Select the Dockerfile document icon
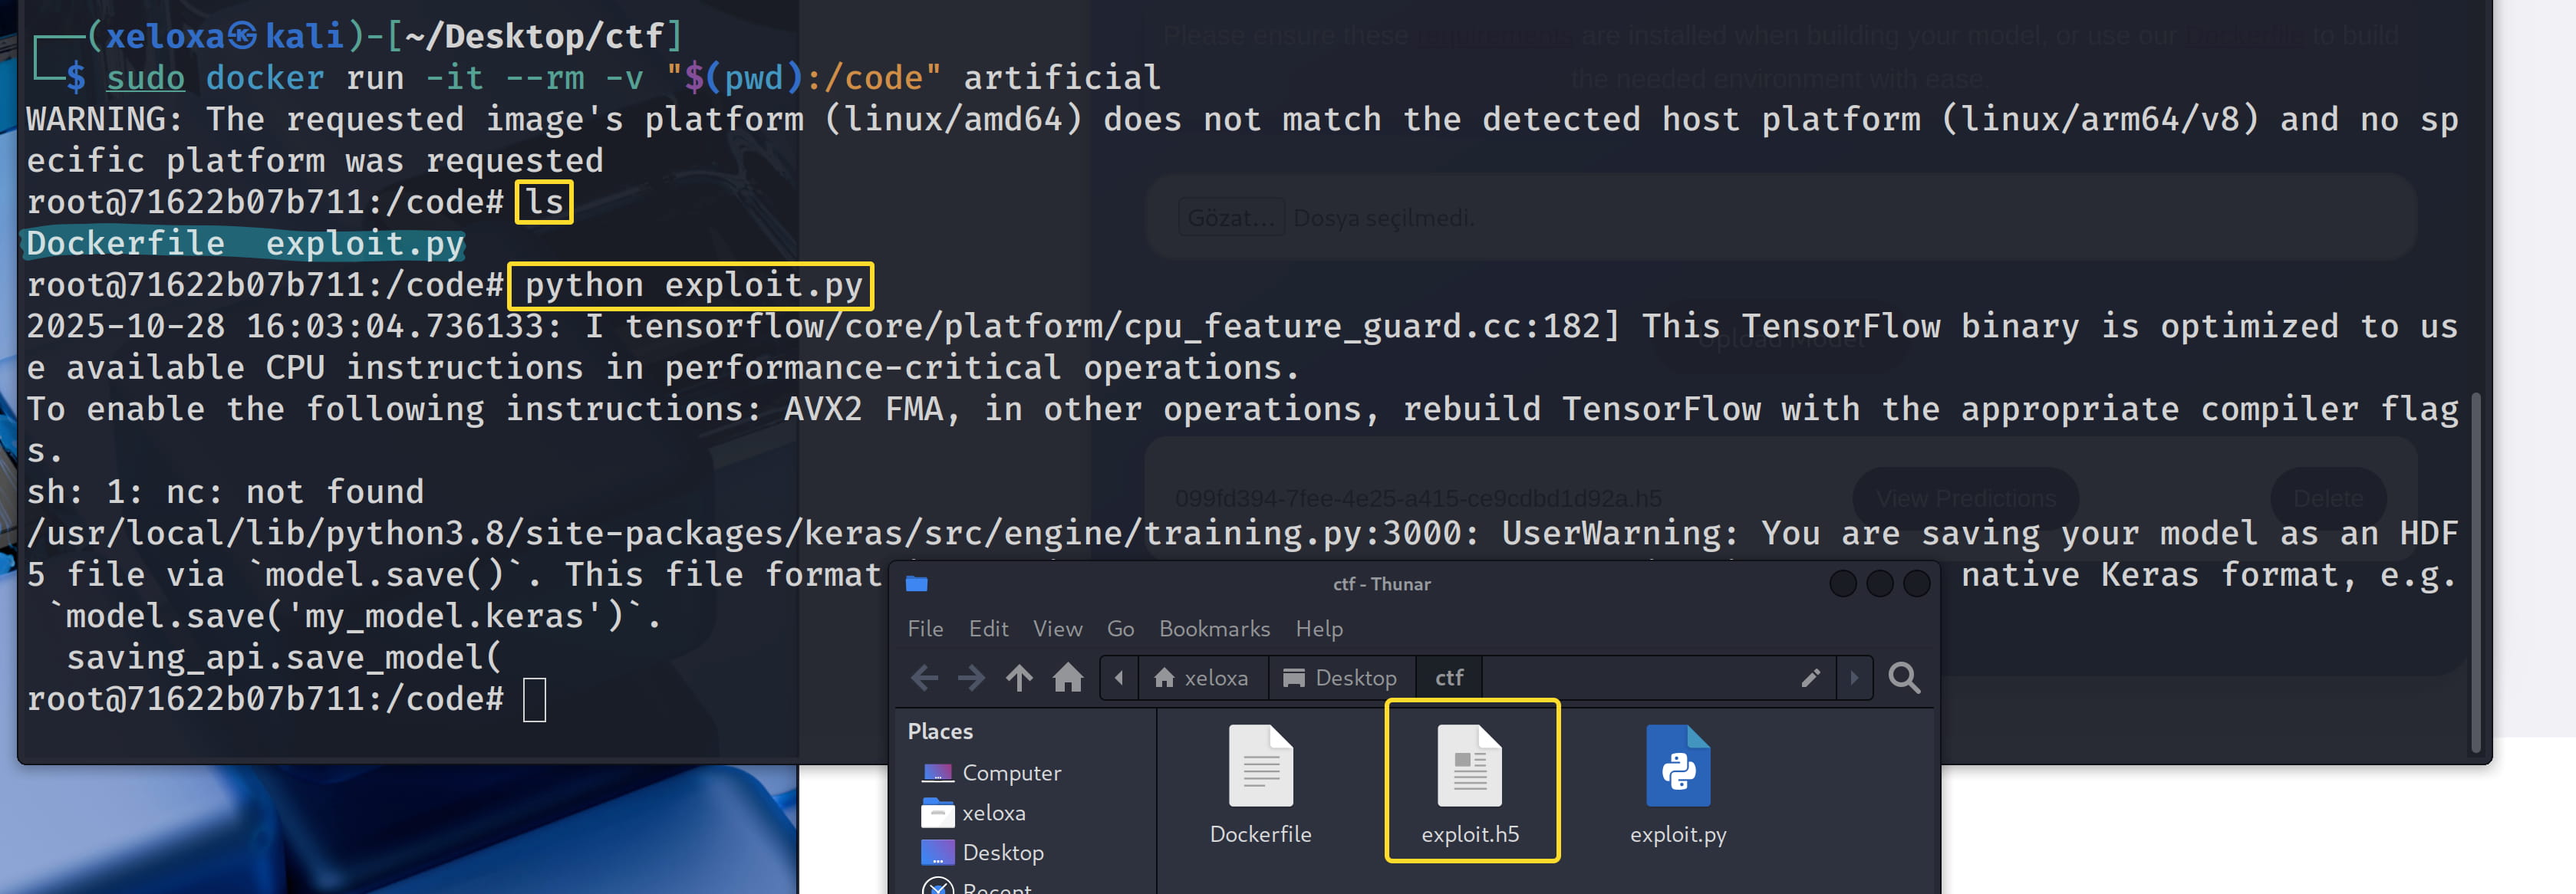 click(x=1260, y=767)
